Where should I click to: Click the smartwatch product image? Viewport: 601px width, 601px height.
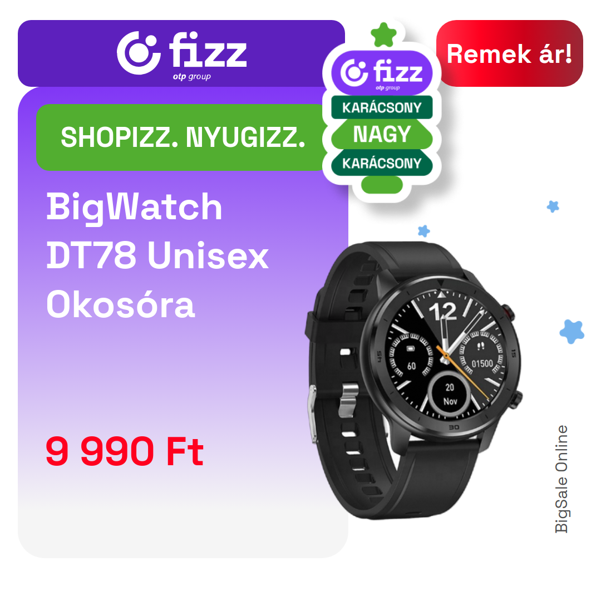click(415, 380)
